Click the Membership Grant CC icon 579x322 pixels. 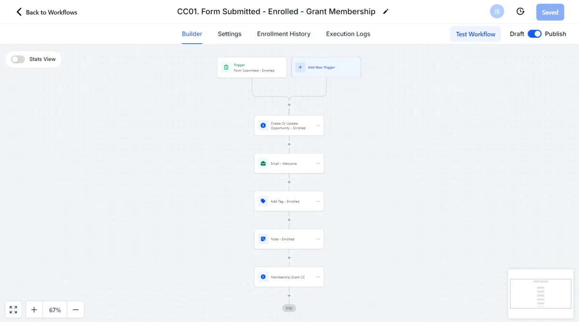pos(263,277)
